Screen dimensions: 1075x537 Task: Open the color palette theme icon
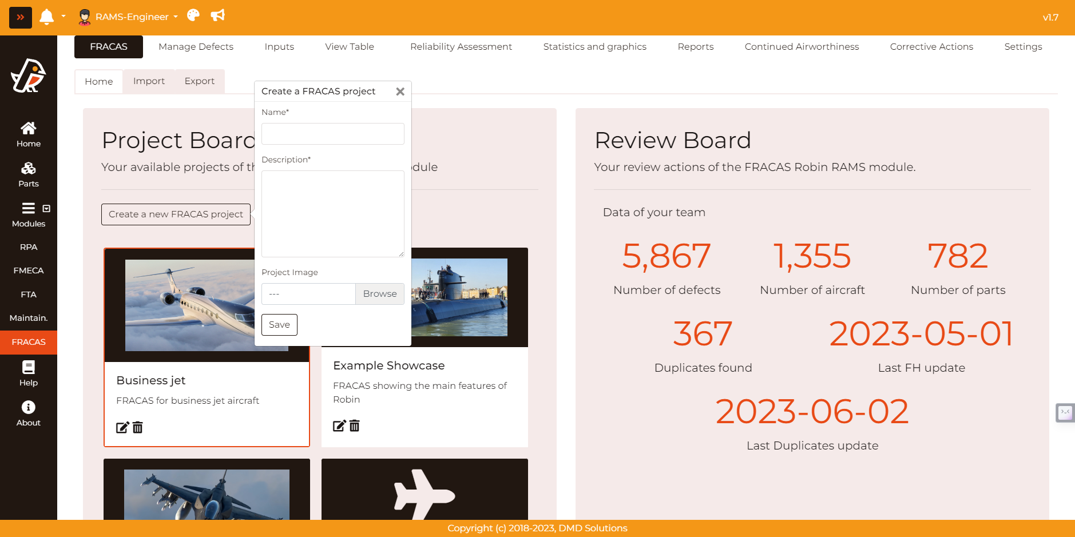tap(193, 15)
